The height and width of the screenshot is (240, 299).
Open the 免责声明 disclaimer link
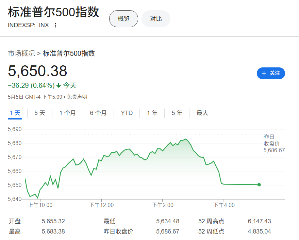(77, 97)
